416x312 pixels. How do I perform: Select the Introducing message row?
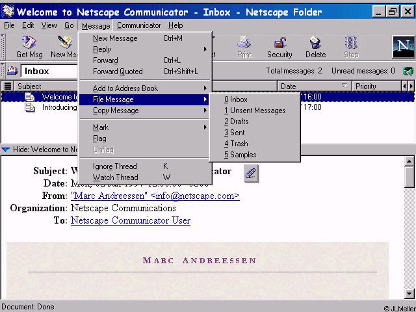207,107
